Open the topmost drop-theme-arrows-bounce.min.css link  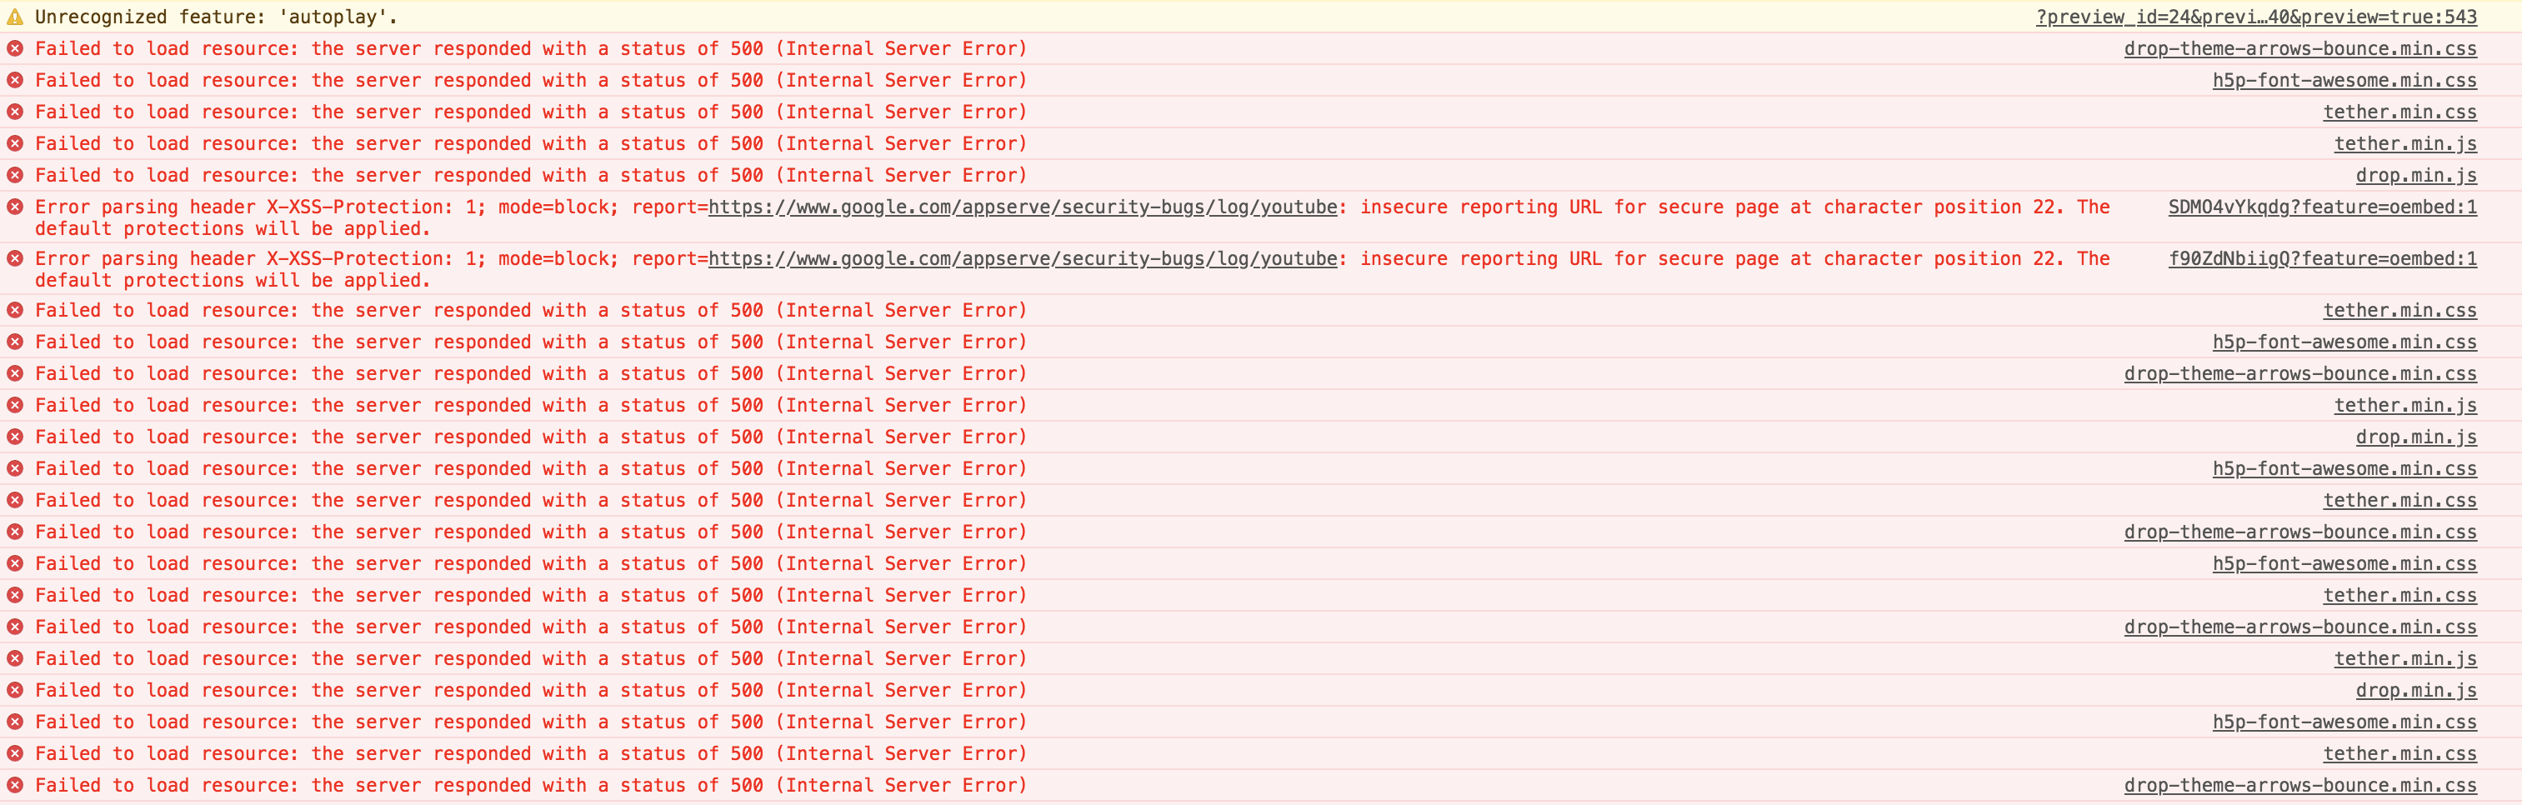pos(2299,48)
